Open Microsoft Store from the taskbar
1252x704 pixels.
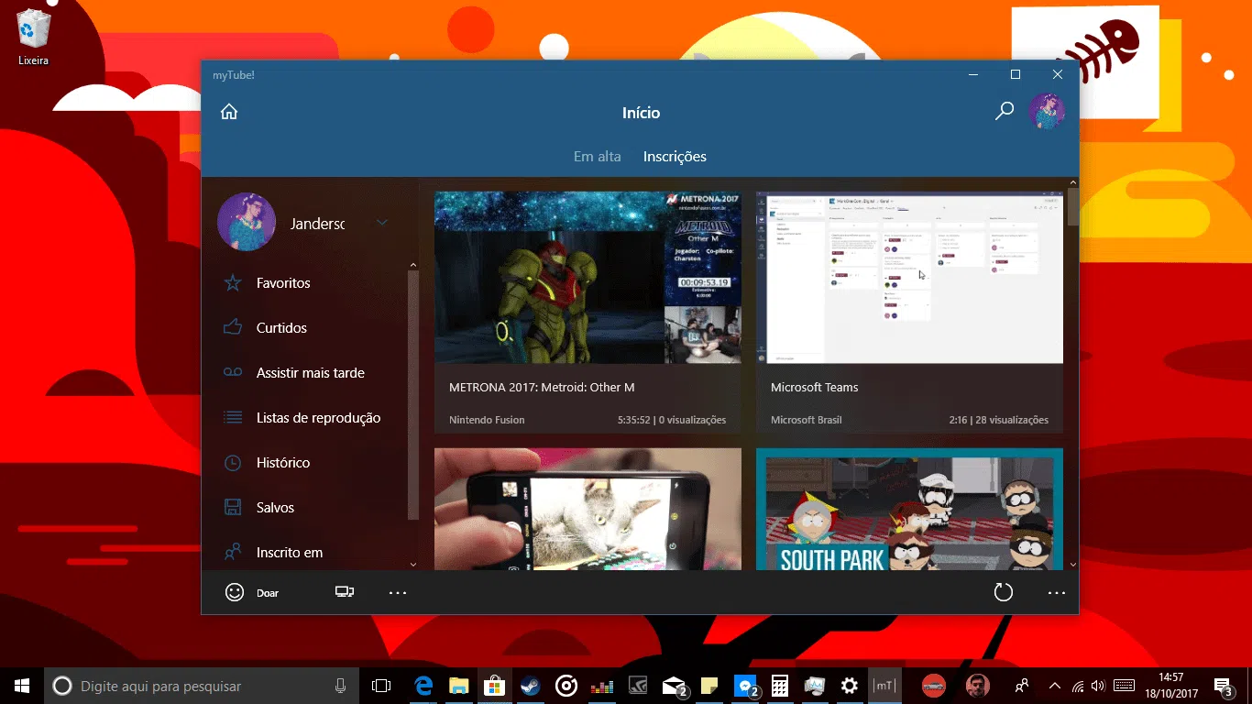495,686
